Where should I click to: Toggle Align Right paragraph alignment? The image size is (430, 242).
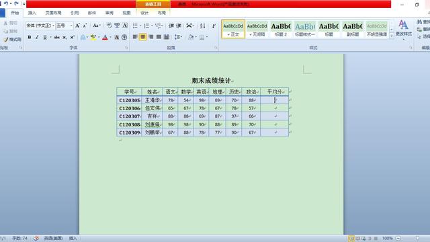pyautogui.click(x=150, y=37)
